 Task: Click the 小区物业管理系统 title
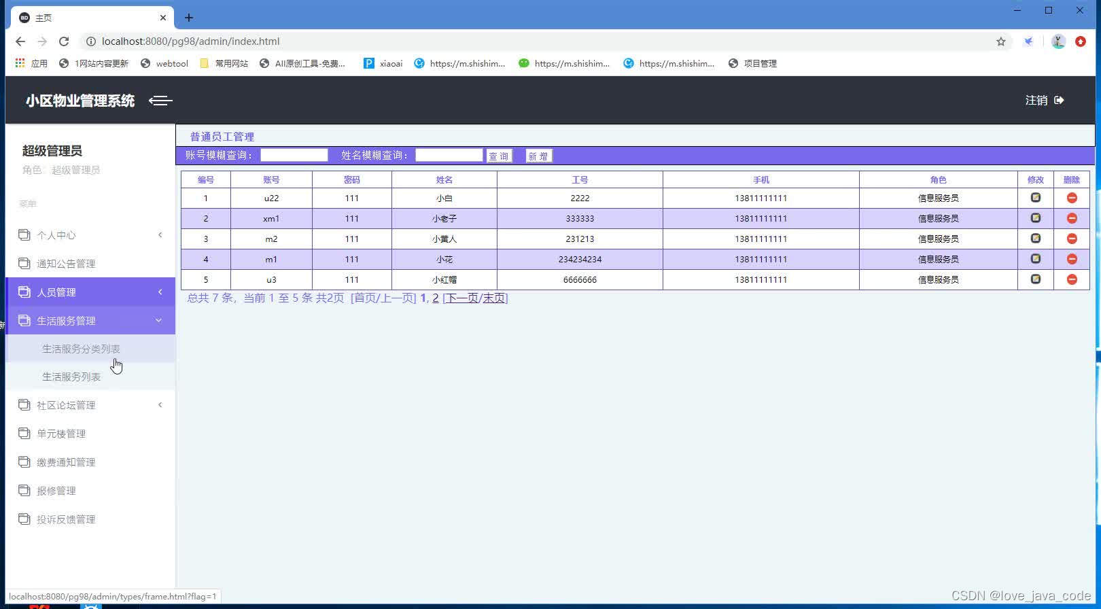click(x=80, y=101)
